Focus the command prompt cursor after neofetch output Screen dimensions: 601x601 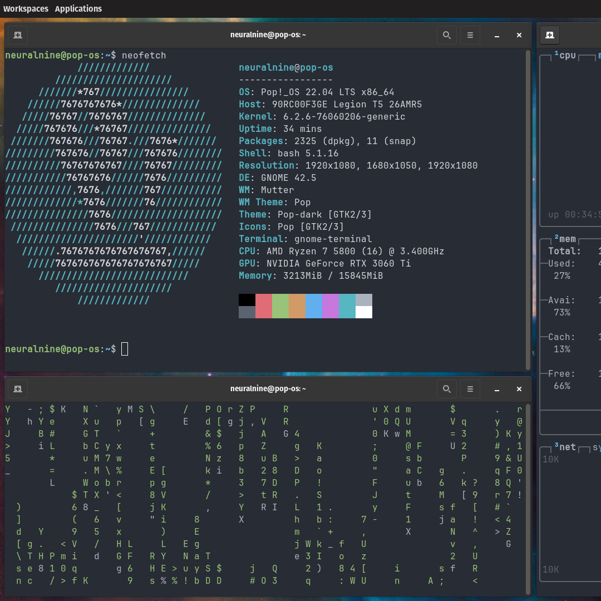[x=125, y=349]
